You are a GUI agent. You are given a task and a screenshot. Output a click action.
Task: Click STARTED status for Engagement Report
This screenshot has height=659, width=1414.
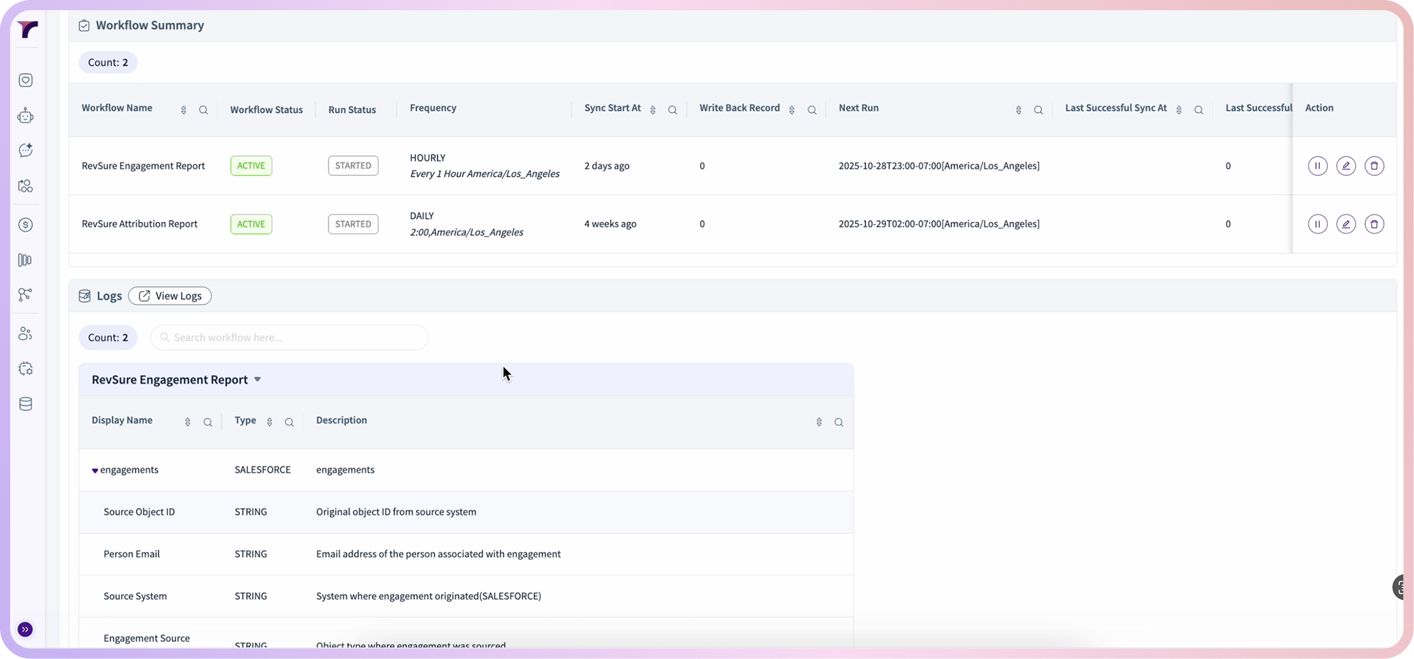353,166
